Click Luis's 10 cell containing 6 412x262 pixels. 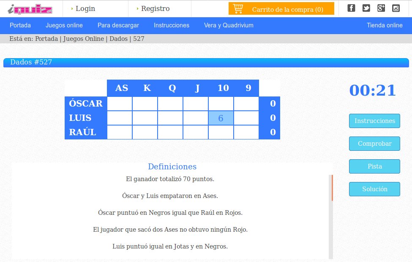tap(221, 118)
